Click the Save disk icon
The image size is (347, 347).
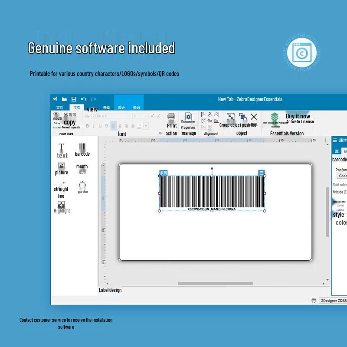(x=74, y=99)
